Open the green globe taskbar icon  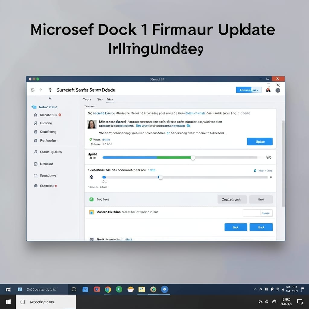click(x=153, y=289)
